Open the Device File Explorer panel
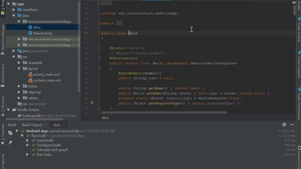 coord(299,157)
